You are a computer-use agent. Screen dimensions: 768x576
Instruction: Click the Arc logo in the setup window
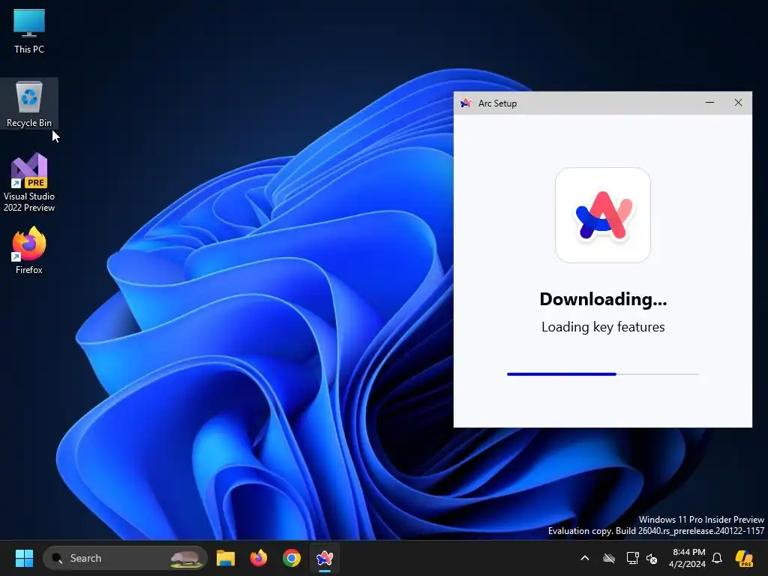click(x=603, y=215)
